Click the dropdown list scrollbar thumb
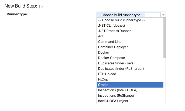This screenshot has width=185, height=111. (x=165, y=38)
